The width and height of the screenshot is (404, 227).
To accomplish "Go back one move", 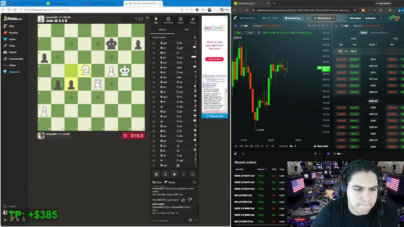I will click(165, 174).
